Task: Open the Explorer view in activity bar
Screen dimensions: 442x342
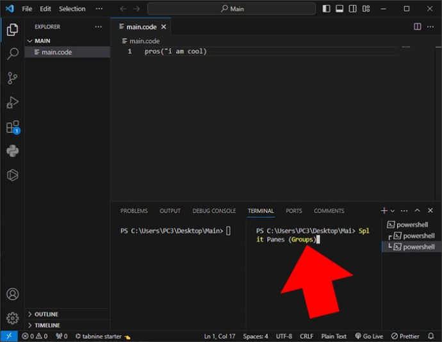Action: tap(12, 29)
